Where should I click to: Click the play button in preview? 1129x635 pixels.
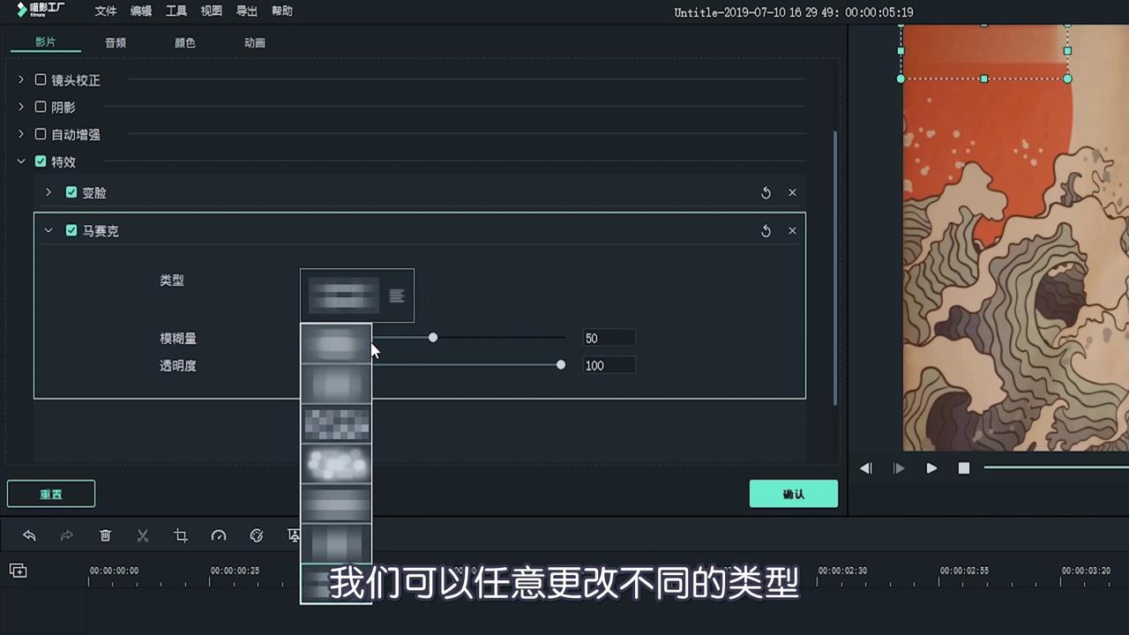[931, 468]
